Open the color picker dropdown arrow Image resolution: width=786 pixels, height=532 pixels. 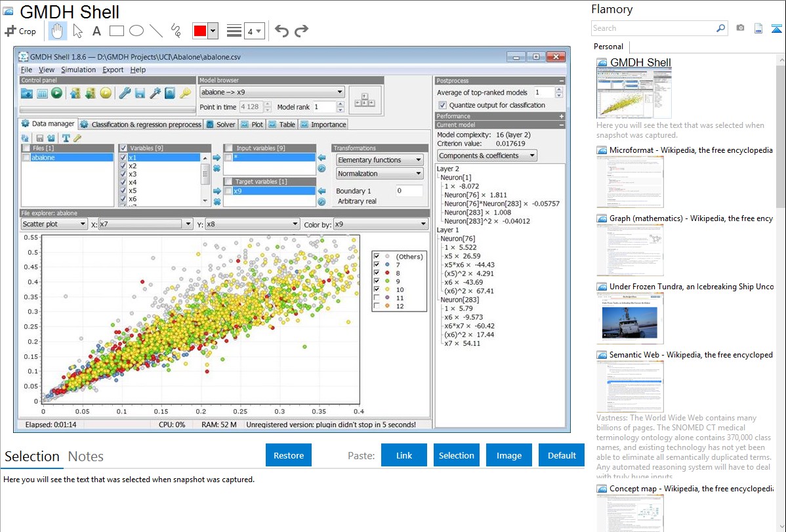pyautogui.click(x=213, y=31)
